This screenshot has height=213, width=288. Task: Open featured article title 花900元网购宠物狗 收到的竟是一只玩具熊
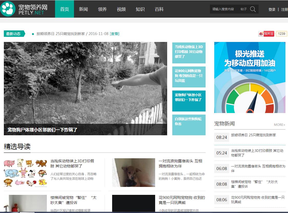(182, 200)
